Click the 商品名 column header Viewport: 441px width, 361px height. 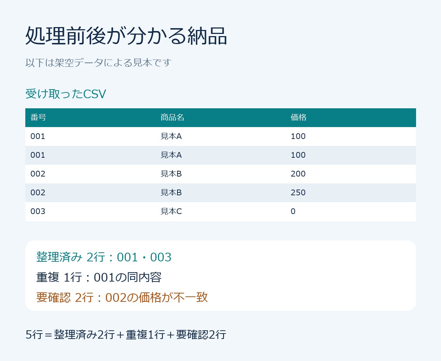(x=172, y=117)
